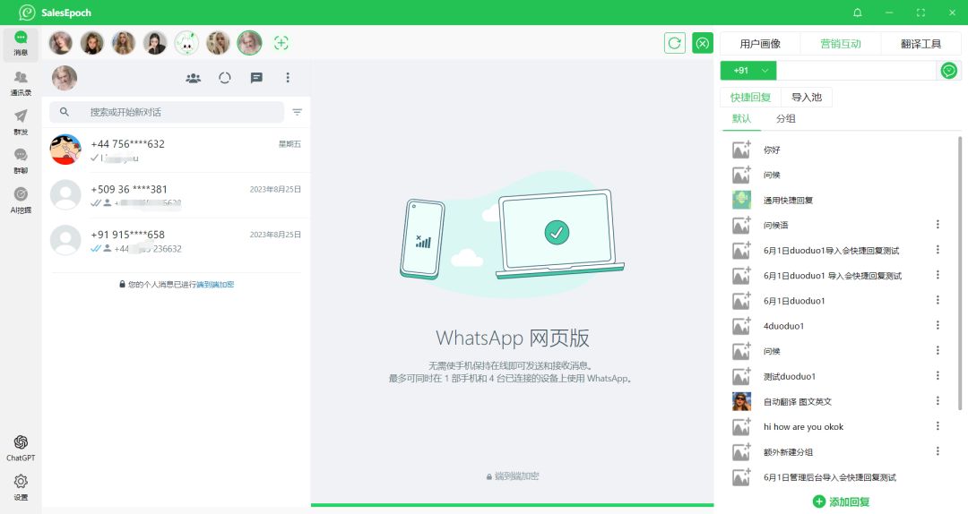Select the 默认 sub-tab
The width and height of the screenshot is (968, 514).
point(741,118)
